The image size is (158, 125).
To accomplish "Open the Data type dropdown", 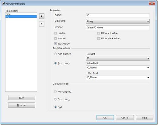I will pos(118,21).
